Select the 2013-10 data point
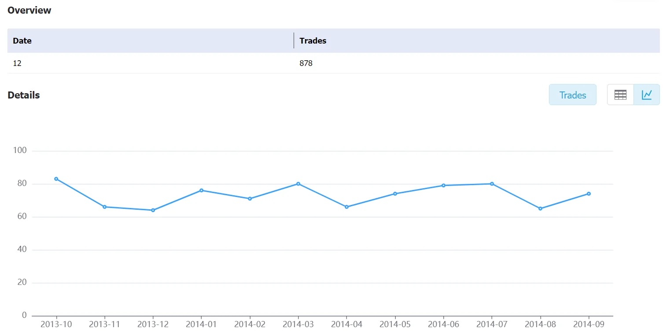Viewport: 663px width, 332px height. pyautogui.click(x=56, y=179)
